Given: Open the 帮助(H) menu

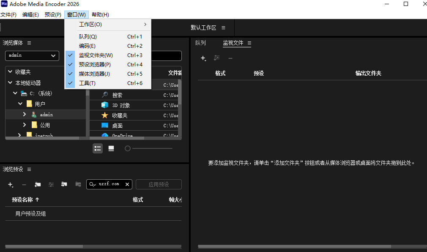Looking at the screenshot, I should (100, 15).
